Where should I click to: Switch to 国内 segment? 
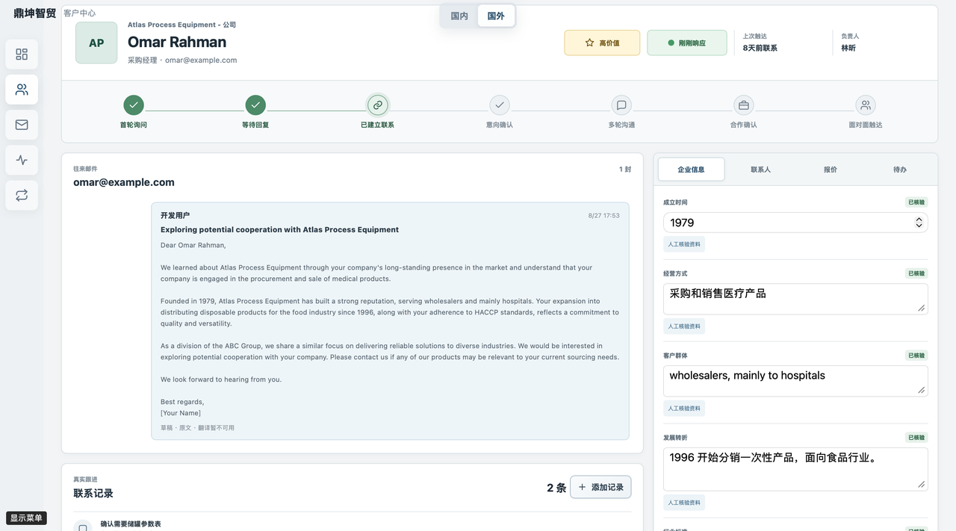click(x=459, y=16)
